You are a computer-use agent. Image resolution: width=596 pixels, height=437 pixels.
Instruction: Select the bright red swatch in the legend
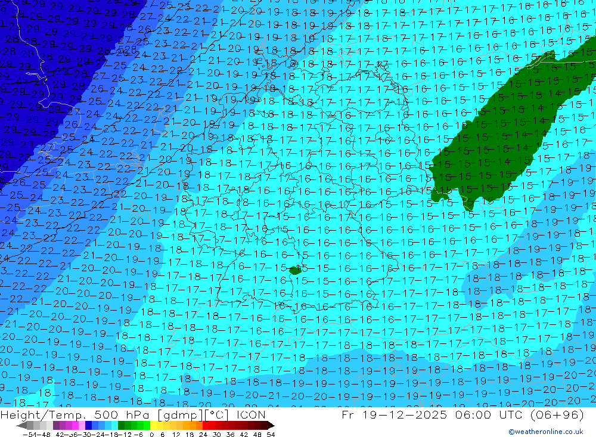206,425
